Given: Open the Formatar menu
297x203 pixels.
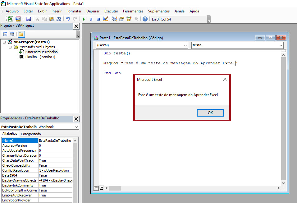Looking at the screenshot, I should (x=74, y=11).
